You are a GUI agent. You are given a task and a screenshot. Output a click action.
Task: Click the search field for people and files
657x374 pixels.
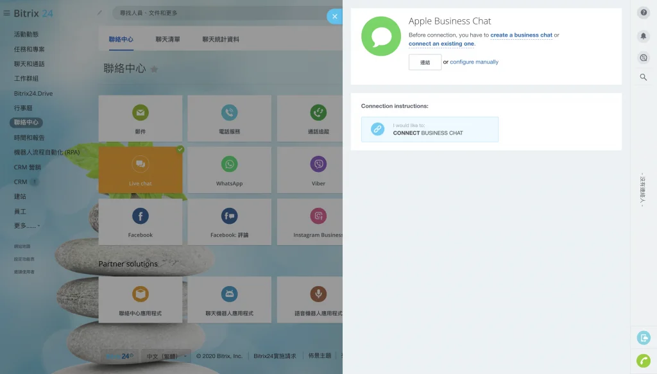(x=218, y=13)
